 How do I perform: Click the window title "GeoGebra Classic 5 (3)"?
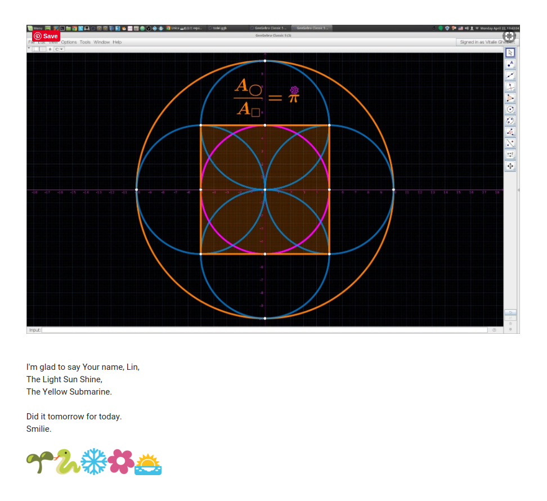273,35
